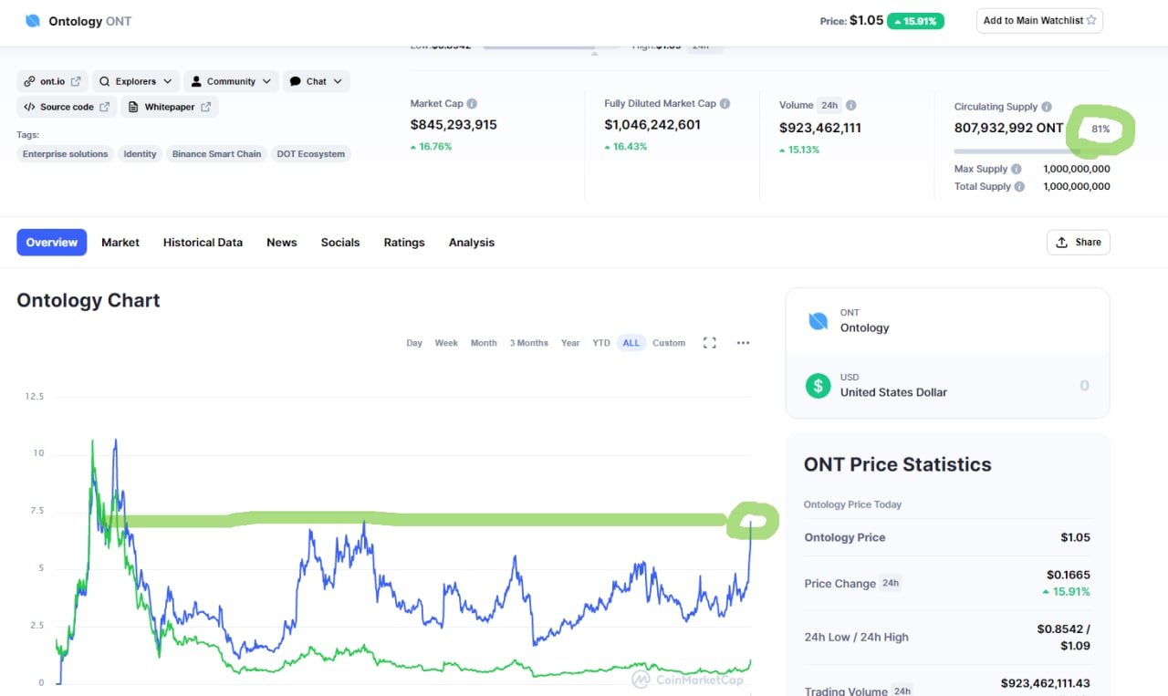Click the info icon next to Volume 24h

[850, 106]
